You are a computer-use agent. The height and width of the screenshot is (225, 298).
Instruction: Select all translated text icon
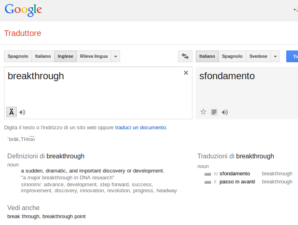click(x=214, y=112)
